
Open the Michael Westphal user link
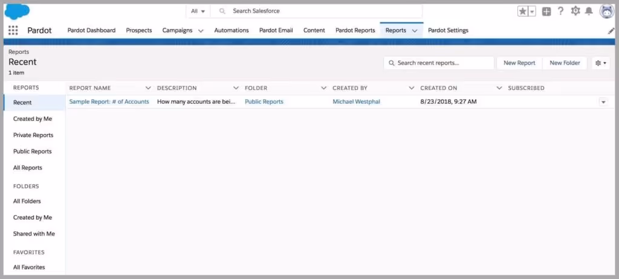[x=357, y=102]
